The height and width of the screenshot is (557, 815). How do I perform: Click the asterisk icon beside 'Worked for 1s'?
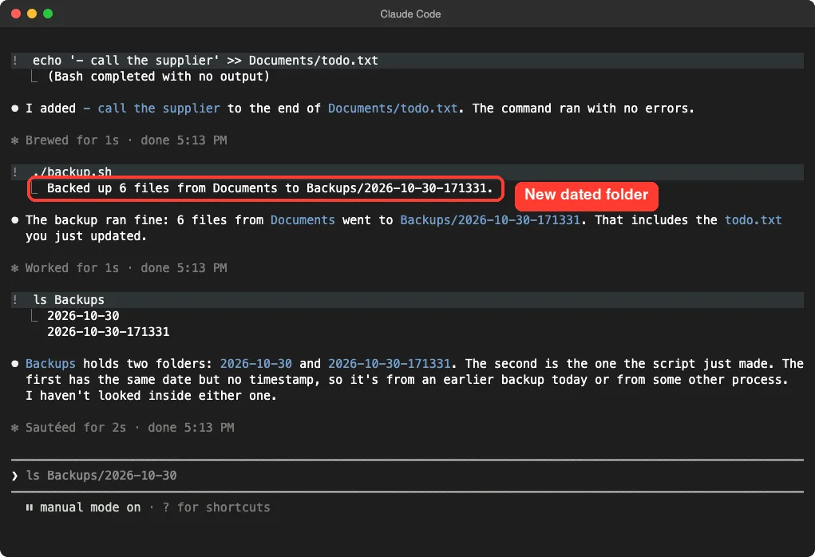pos(14,268)
